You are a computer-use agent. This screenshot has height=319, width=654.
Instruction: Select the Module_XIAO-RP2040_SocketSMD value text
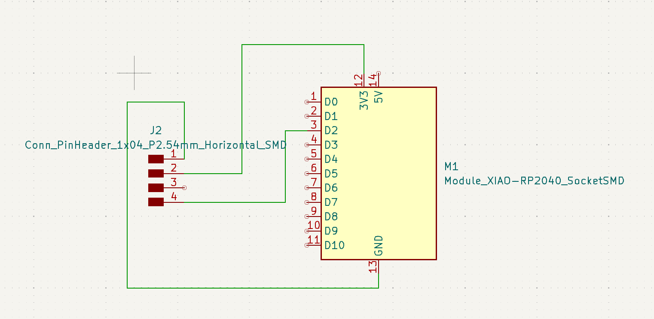pos(534,181)
